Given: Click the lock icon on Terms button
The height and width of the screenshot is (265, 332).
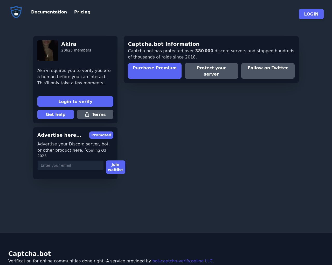Looking at the screenshot, I should point(87,114).
